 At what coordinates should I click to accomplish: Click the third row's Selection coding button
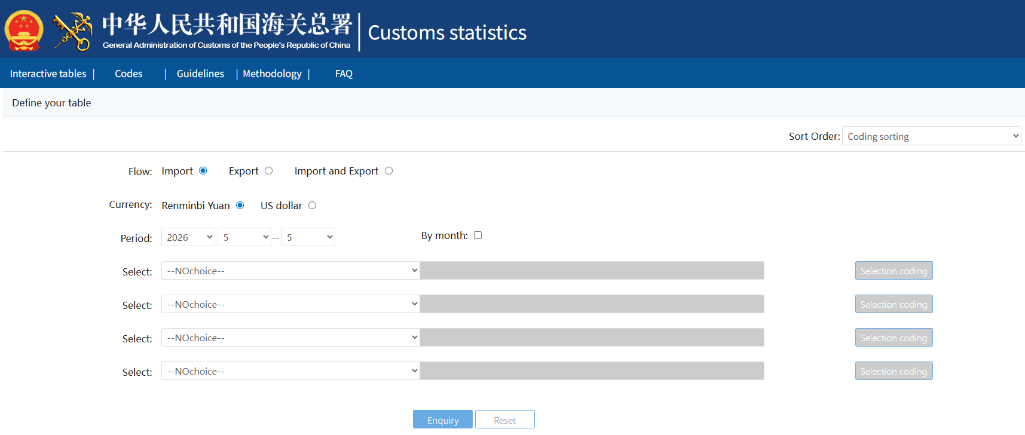pos(894,338)
